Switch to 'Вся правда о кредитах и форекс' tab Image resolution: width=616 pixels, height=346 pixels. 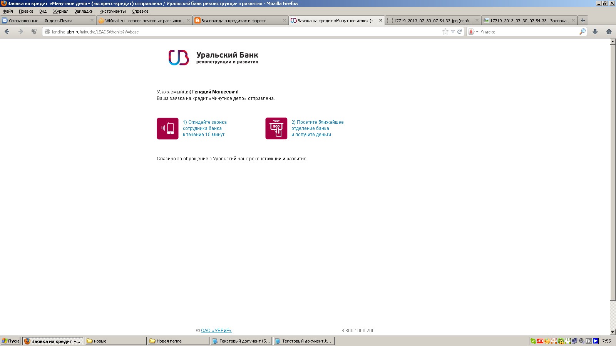click(241, 20)
